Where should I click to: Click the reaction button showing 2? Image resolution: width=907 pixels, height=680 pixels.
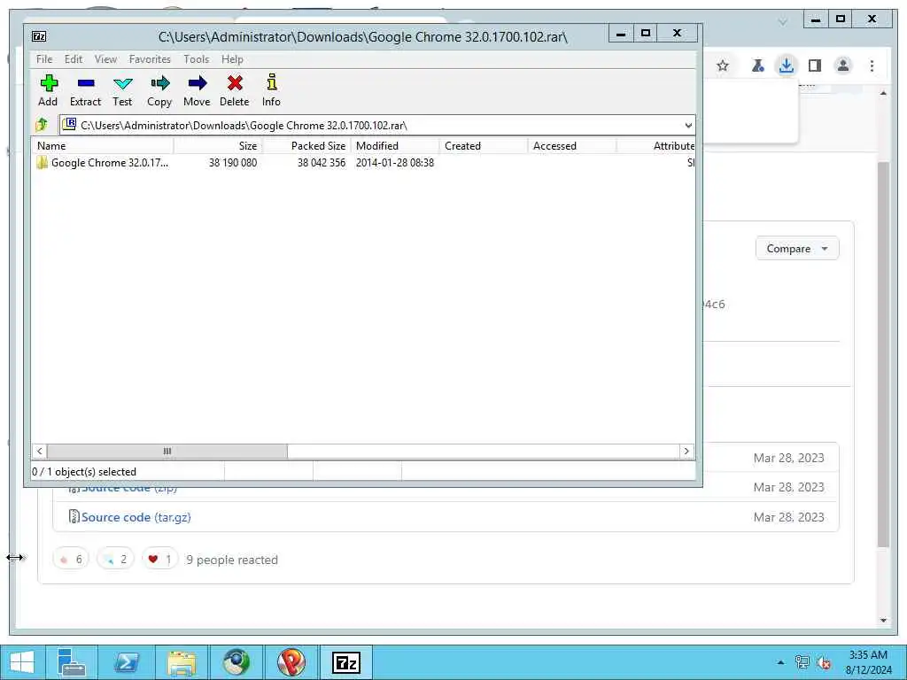point(114,560)
